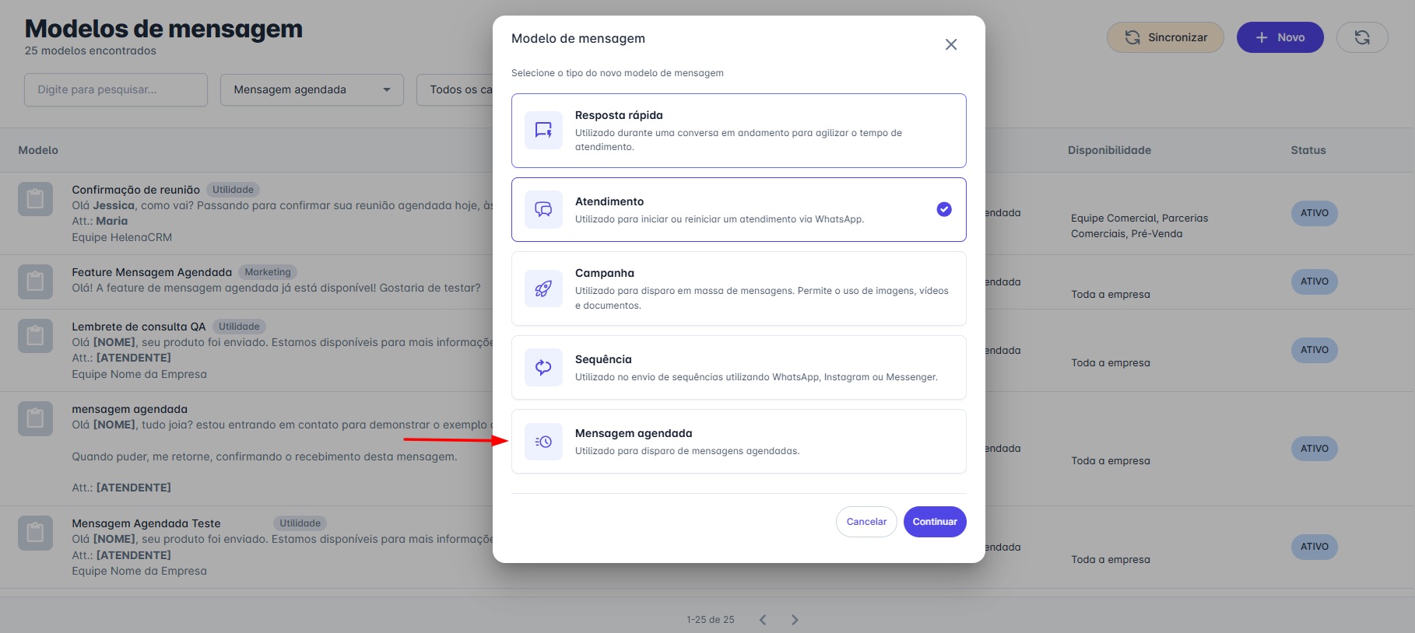The height and width of the screenshot is (633, 1415).
Task: Select the Campanha option in list
Action: click(738, 289)
